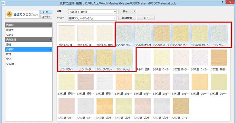This screenshot has height=123, width=236.
Task: Pick the orange シラス壁 ブロウ… thumbnail
Action: coord(105,106)
